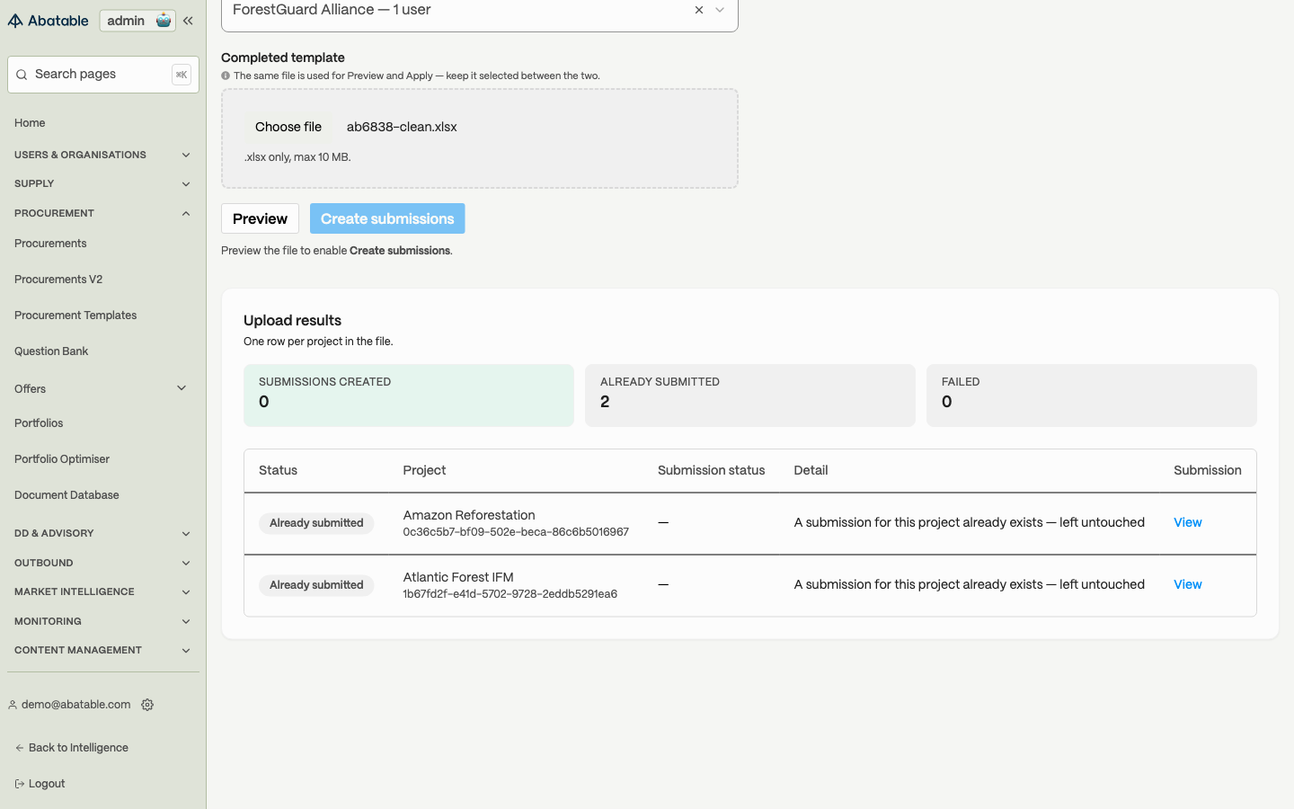
Task: Expand the Supply section
Action: [x=103, y=183]
